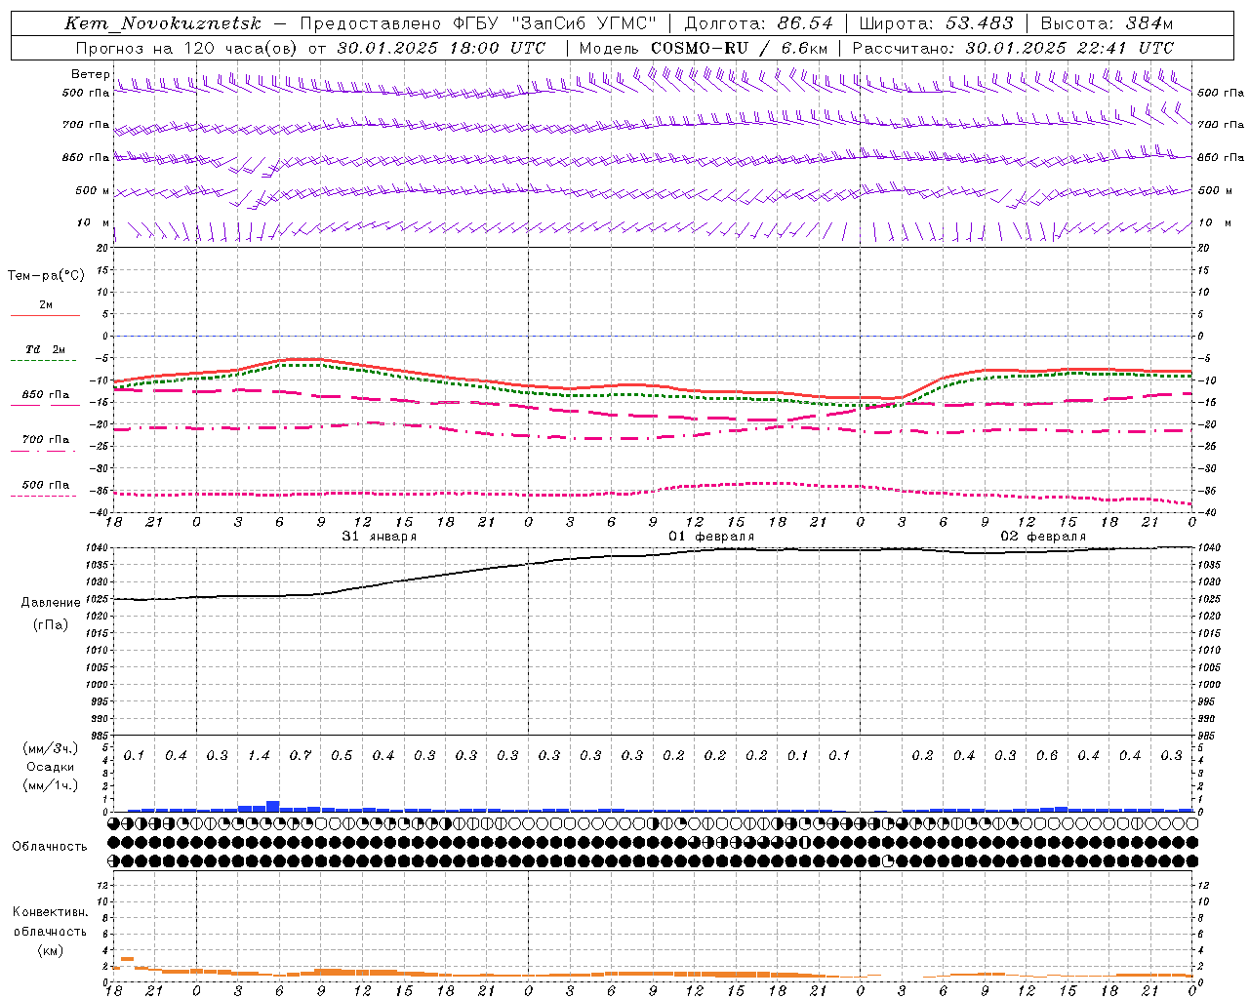The image size is (1249, 999).
Task: Click the 1.4 precipitation value
Action: (259, 755)
